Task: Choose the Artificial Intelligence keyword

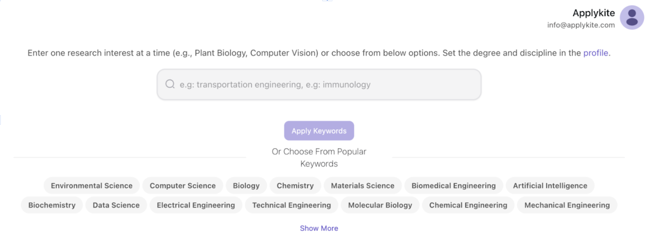Action: tap(550, 185)
